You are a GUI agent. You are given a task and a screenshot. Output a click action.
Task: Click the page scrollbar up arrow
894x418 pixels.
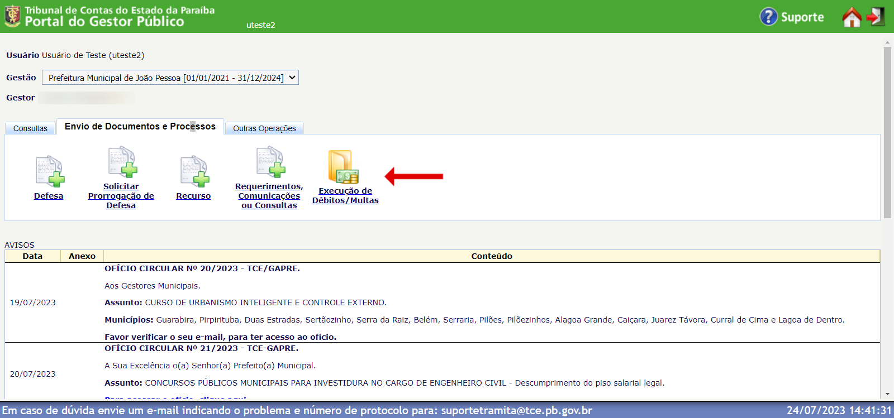pos(887,42)
